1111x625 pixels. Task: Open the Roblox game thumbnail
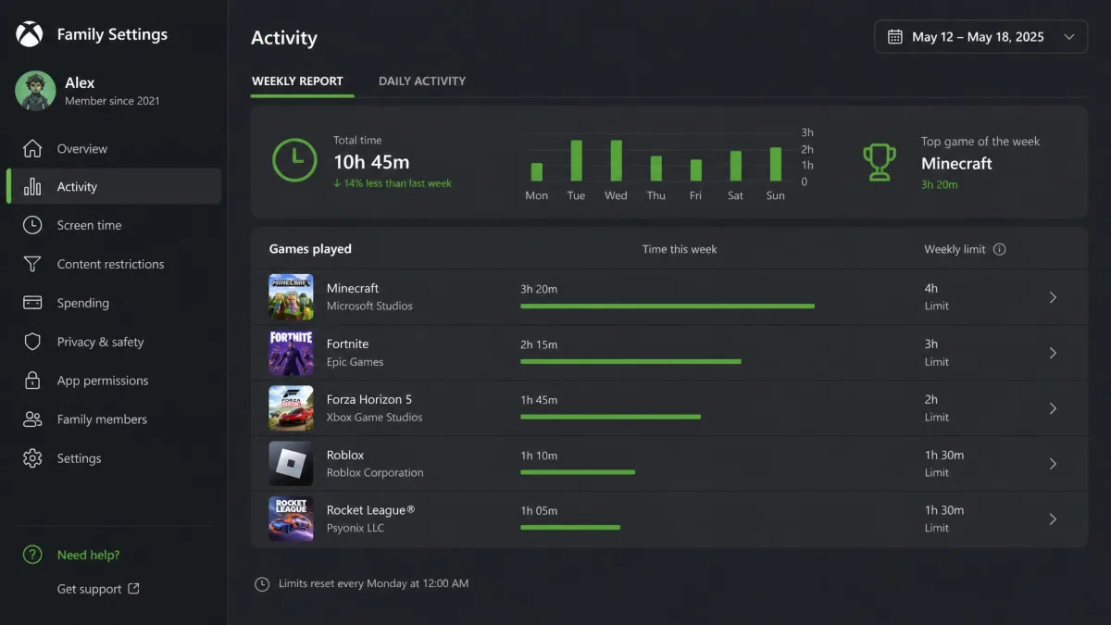tap(291, 463)
